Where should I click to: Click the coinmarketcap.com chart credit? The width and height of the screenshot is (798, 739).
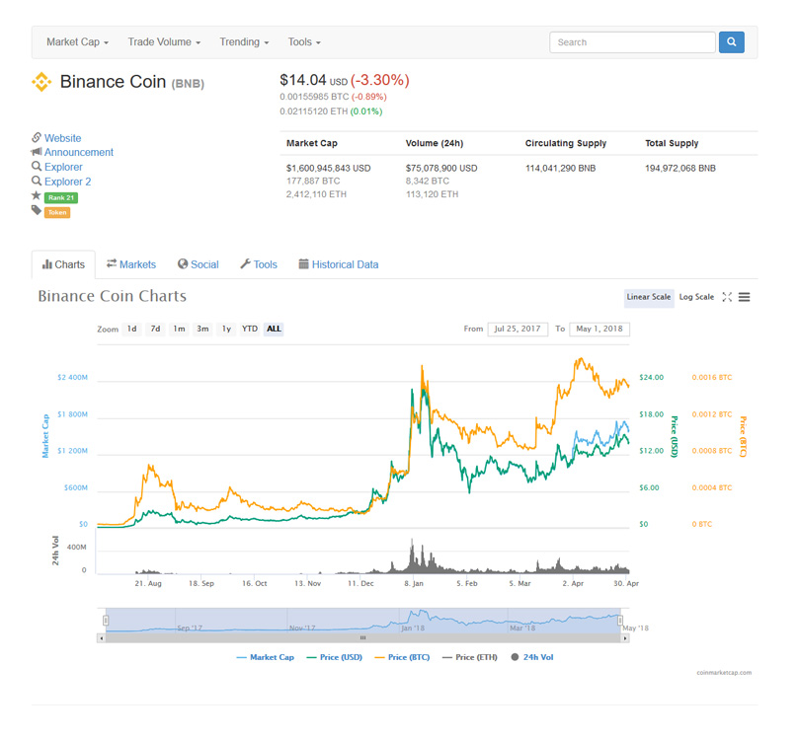pyautogui.click(x=724, y=673)
